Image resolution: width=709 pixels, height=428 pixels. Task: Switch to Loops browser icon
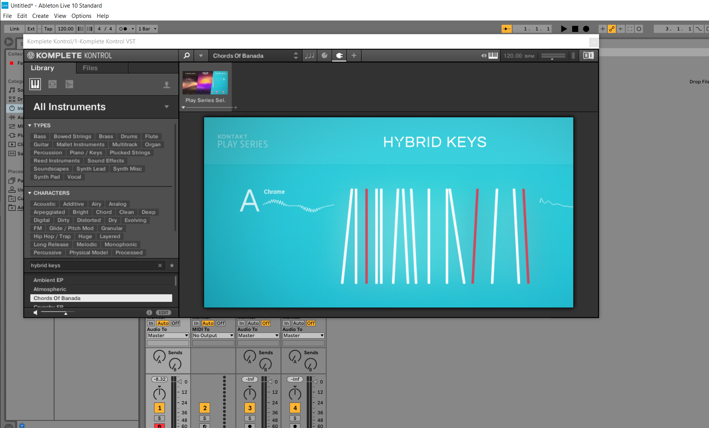click(x=53, y=84)
